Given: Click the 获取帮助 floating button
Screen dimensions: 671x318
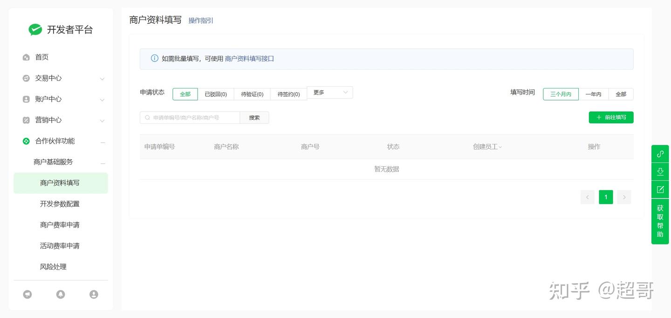Looking at the screenshot, I should (x=660, y=221).
